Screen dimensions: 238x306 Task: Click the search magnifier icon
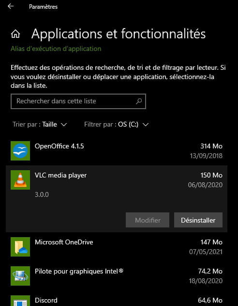[139, 101]
